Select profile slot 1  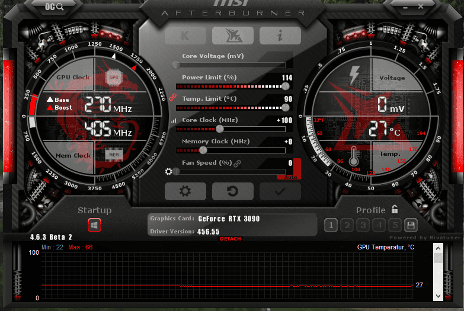pyautogui.click(x=331, y=226)
